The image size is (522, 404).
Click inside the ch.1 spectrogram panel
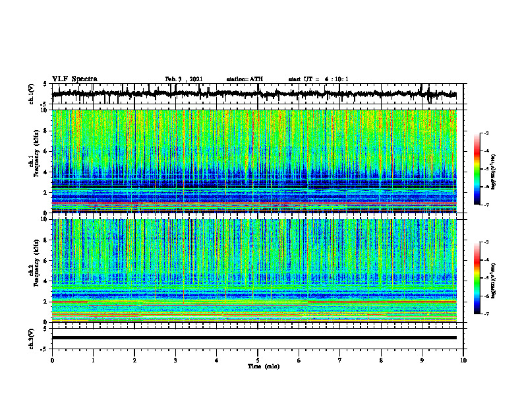254,161
